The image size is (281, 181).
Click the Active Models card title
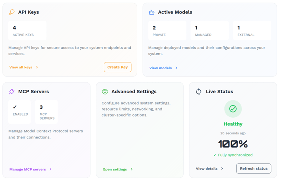pyautogui.click(x=175, y=12)
